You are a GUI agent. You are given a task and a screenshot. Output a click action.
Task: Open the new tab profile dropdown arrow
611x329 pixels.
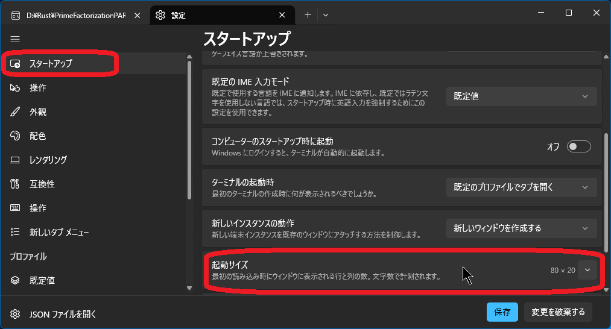326,15
